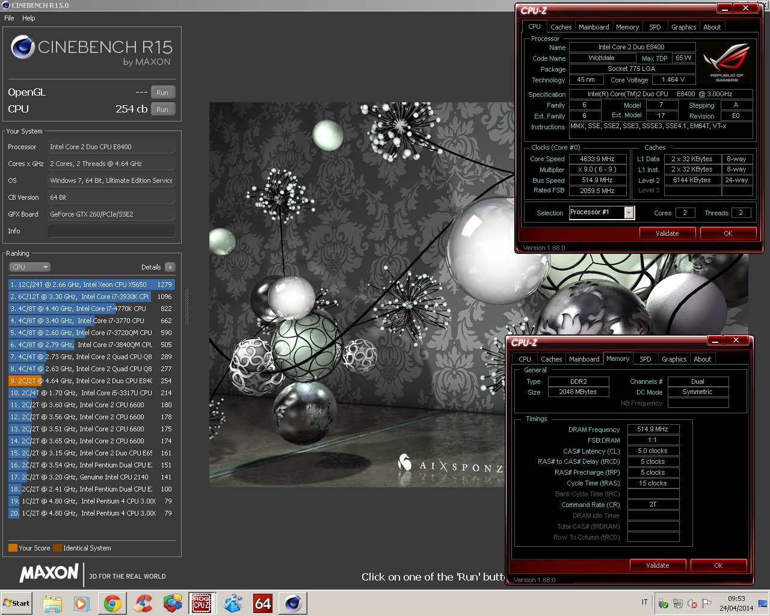Viewport: 770px width, 616px height.
Task: Click the Processor field Intel Core 2 Duo
Action: click(x=111, y=147)
